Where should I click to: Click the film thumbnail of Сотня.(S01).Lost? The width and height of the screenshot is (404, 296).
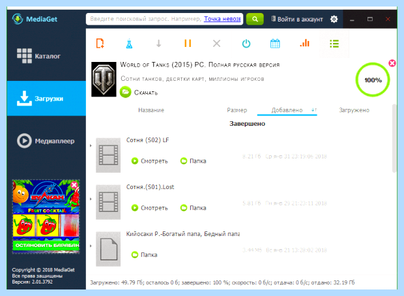[108, 202]
